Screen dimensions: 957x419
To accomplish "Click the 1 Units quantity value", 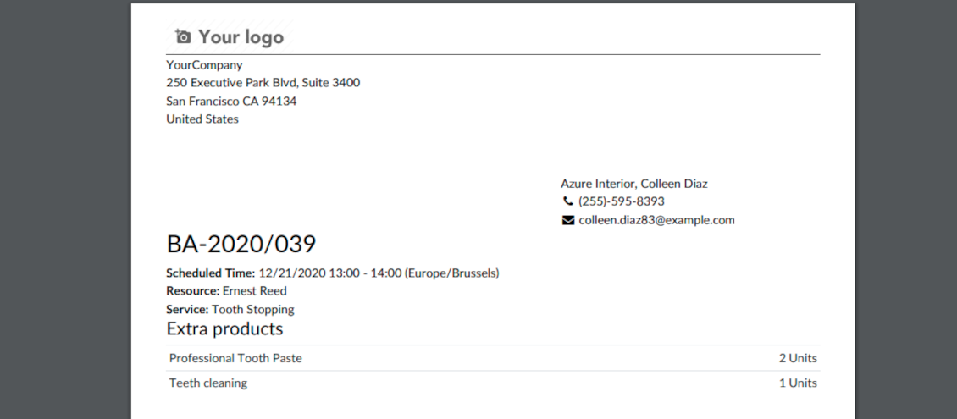I will pos(798,383).
